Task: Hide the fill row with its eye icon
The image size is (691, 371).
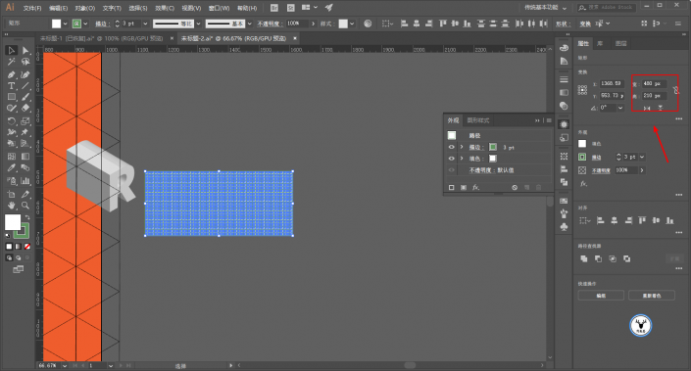Action: [451, 159]
